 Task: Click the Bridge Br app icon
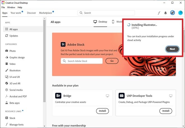click(58, 96)
